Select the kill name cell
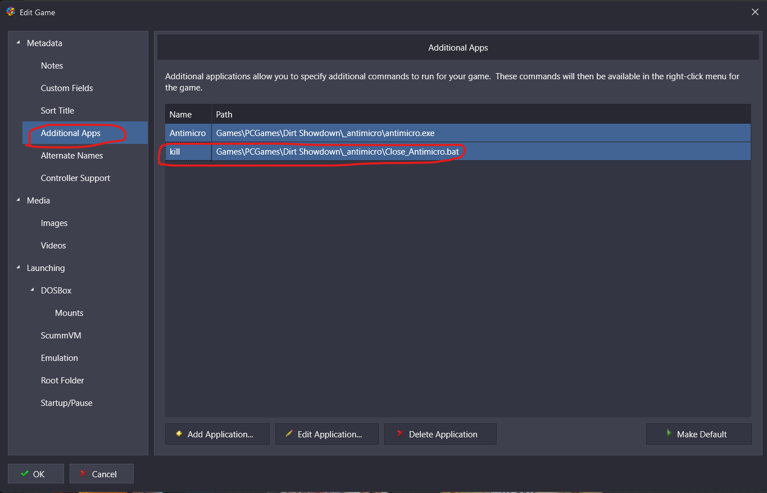This screenshot has height=493, width=767. coord(188,152)
